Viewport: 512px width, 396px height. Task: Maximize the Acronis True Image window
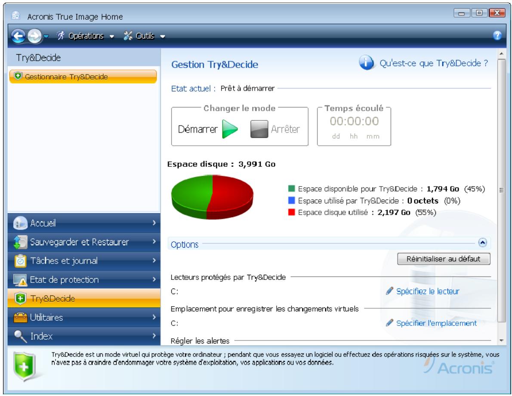pyautogui.click(x=479, y=13)
